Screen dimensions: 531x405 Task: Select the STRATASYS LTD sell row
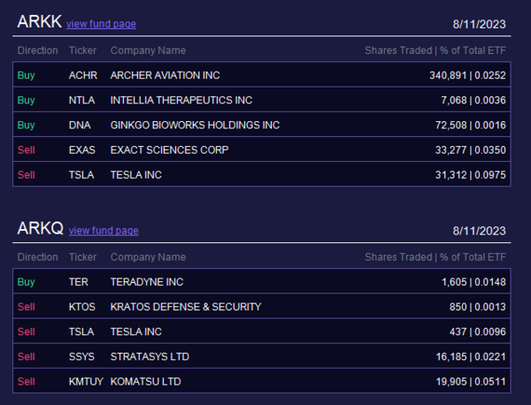point(261,356)
